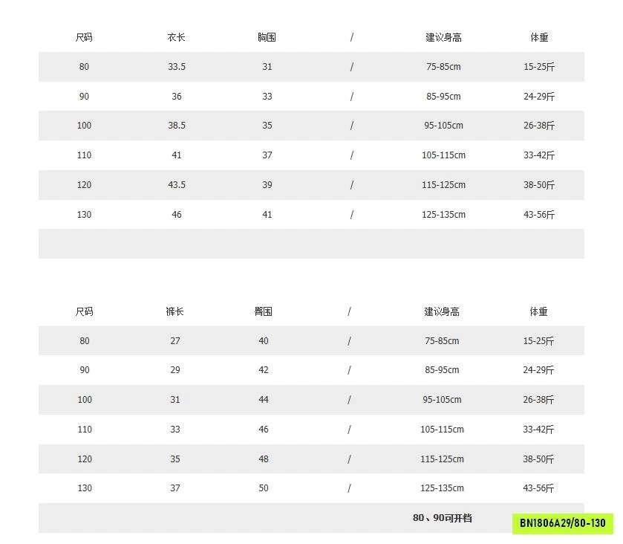Viewport: 623px width, 544px height.
Task: Click the 43-56斤 weight in pants table
Action: click(x=538, y=488)
